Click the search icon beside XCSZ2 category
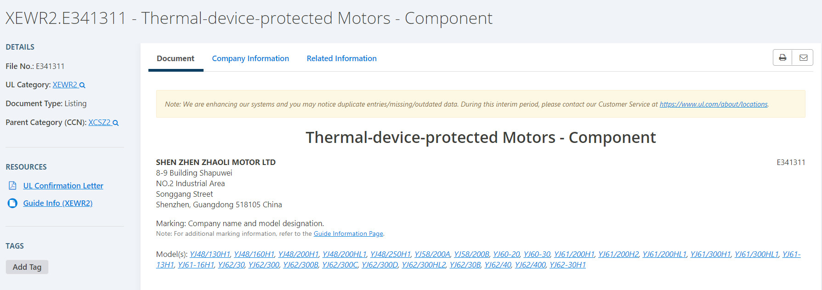This screenshot has height=290, width=822. tap(116, 123)
